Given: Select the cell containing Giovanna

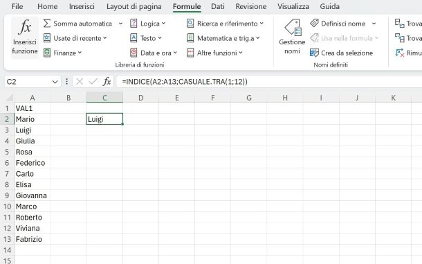Looking at the screenshot, I should (33, 195).
